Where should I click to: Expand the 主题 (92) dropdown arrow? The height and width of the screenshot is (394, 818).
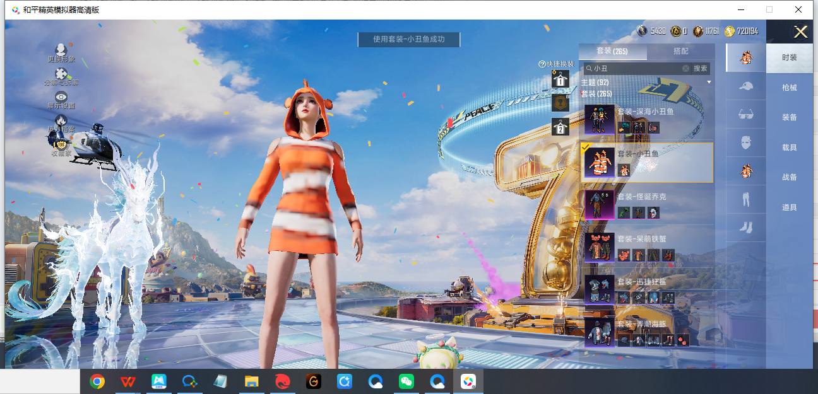point(709,83)
